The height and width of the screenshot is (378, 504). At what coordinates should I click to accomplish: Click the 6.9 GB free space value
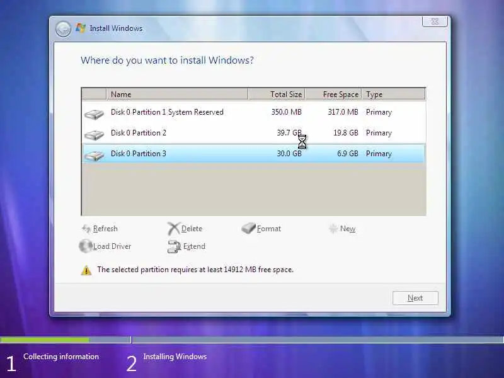point(348,153)
